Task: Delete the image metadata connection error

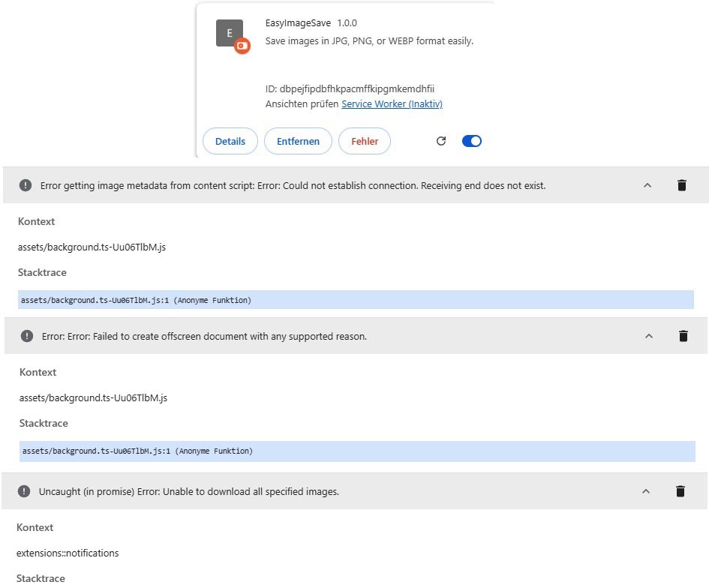Action: pos(681,185)
